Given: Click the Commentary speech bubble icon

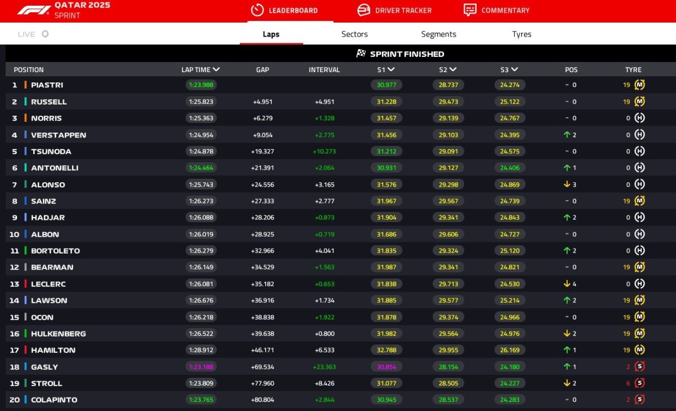Looking at the screenshot, I should click(470, 10).
